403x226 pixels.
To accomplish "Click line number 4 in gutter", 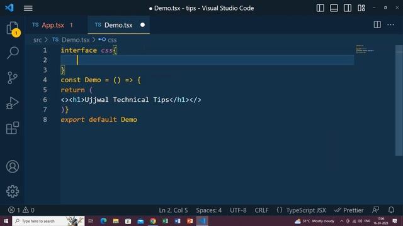I will coord(45,80).
